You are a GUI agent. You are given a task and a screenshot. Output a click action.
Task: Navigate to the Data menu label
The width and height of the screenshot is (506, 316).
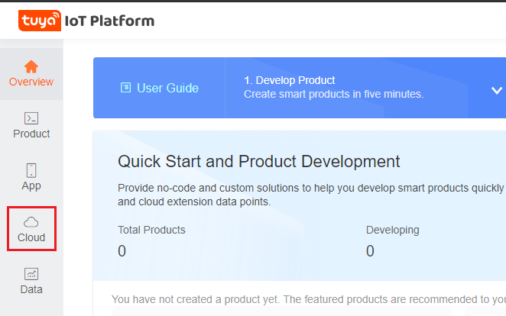(31, 289)
